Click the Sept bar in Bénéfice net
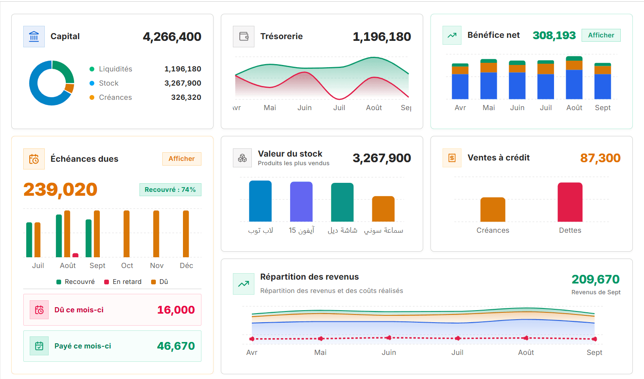Screen dimensions: 644x379 click(603, 81)
